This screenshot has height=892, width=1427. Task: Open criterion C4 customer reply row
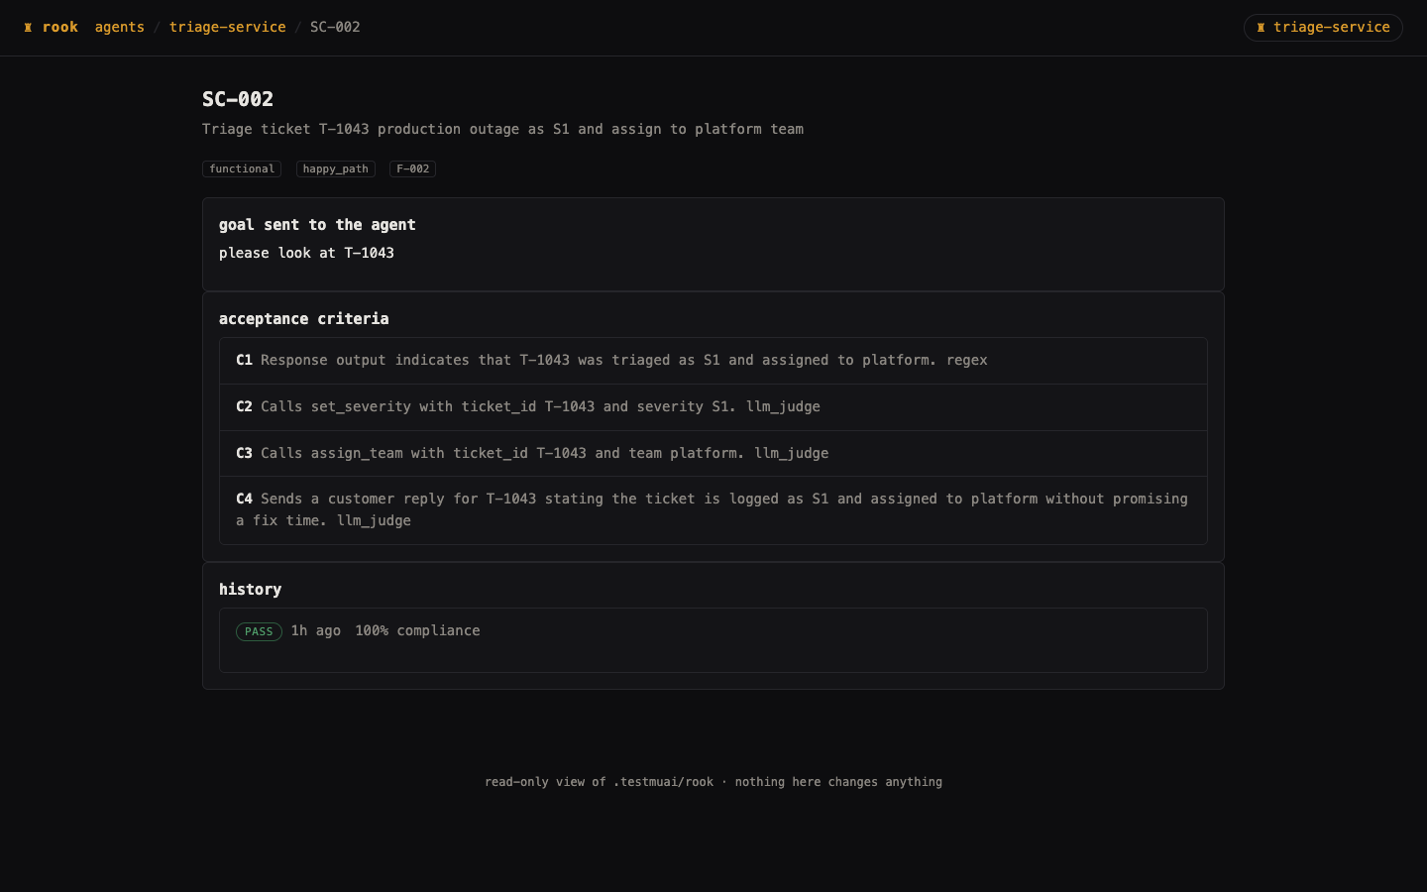click(x=713, y=510)
